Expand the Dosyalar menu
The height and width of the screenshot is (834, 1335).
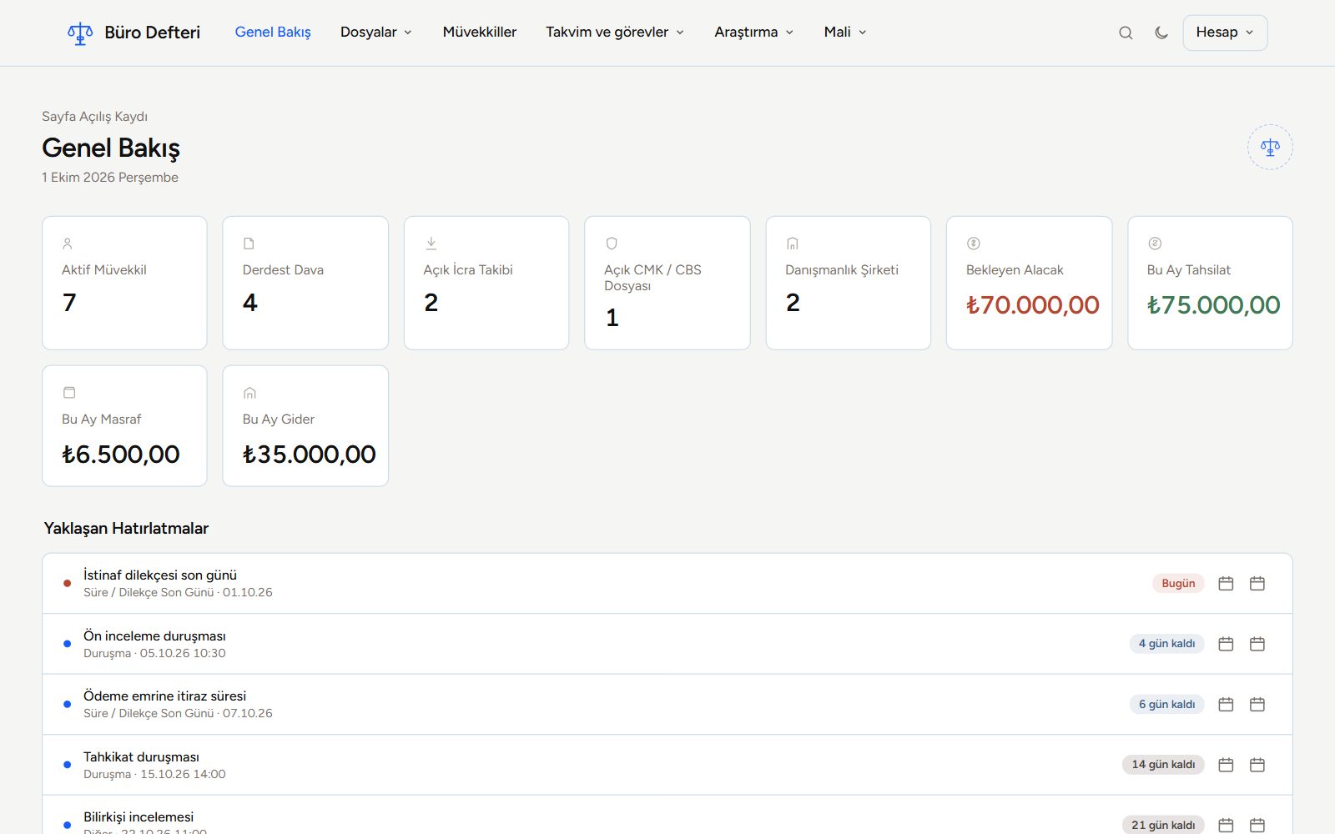coord(376,32)
